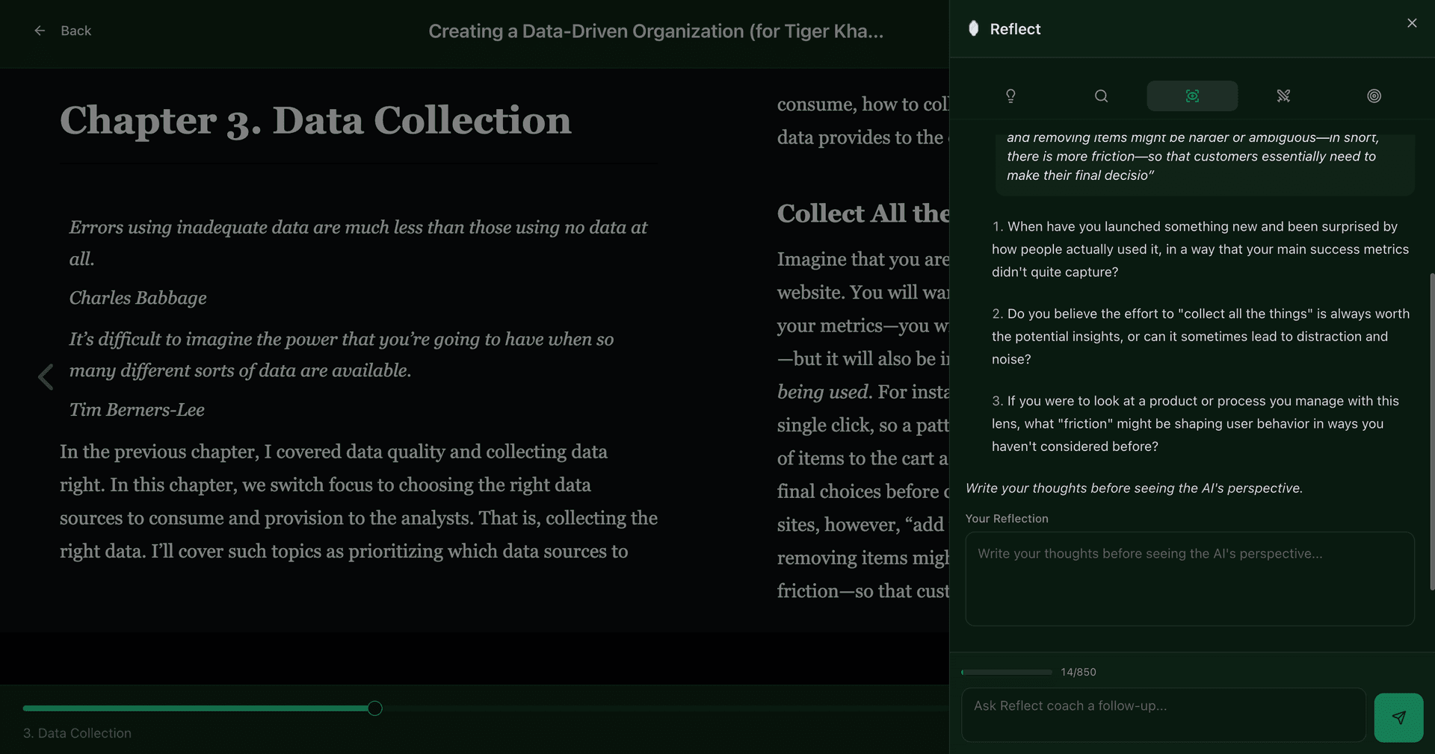This screenshot has height=754, width=1435.
Task: Open the crossed swords challenge tab
Action: point(1283,96)
